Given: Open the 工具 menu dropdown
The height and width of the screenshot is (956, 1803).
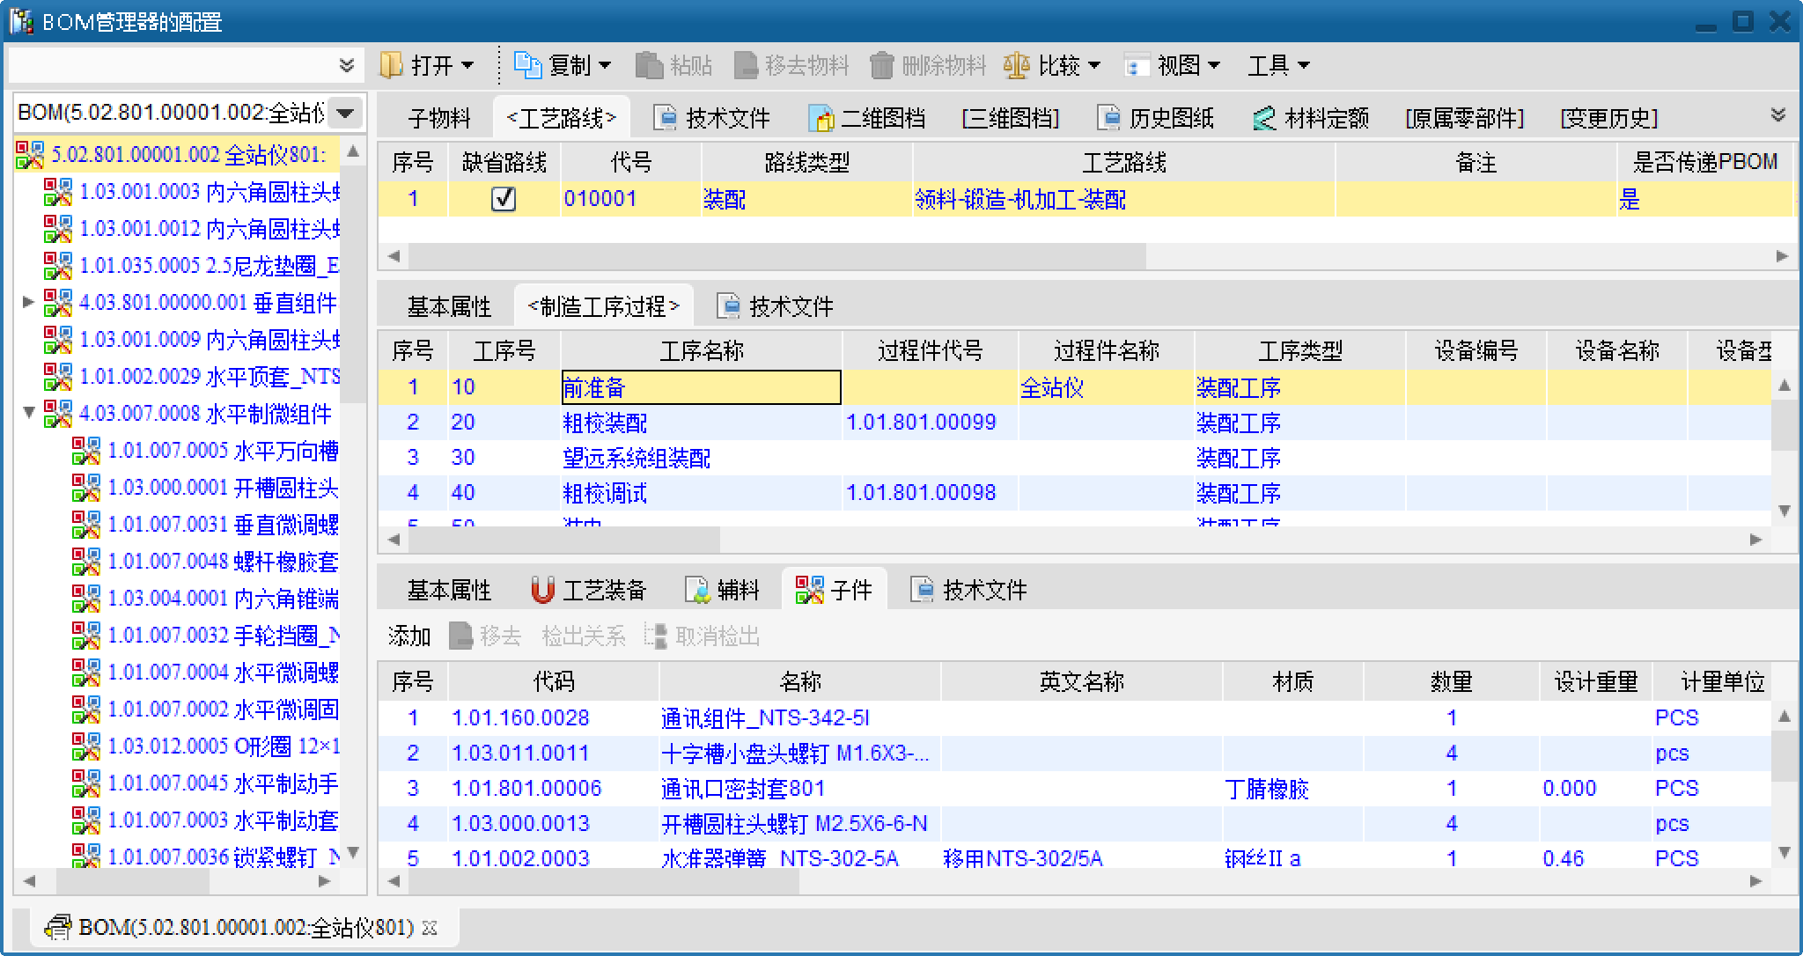Looking at the screenshot, I should pyautogui.click(x=1279, y=65).
